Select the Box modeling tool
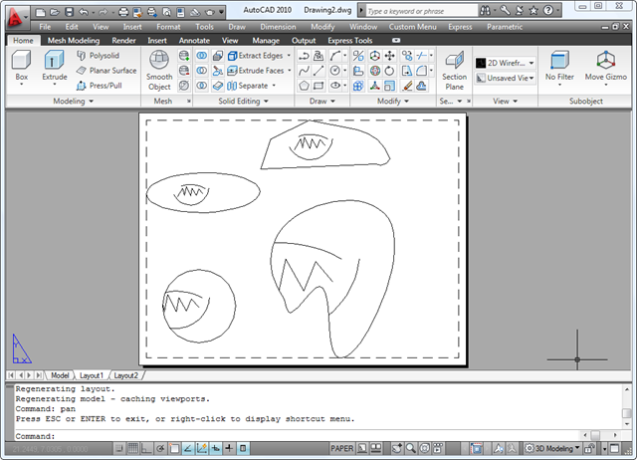The image size is (637, 460). [21, 64]
